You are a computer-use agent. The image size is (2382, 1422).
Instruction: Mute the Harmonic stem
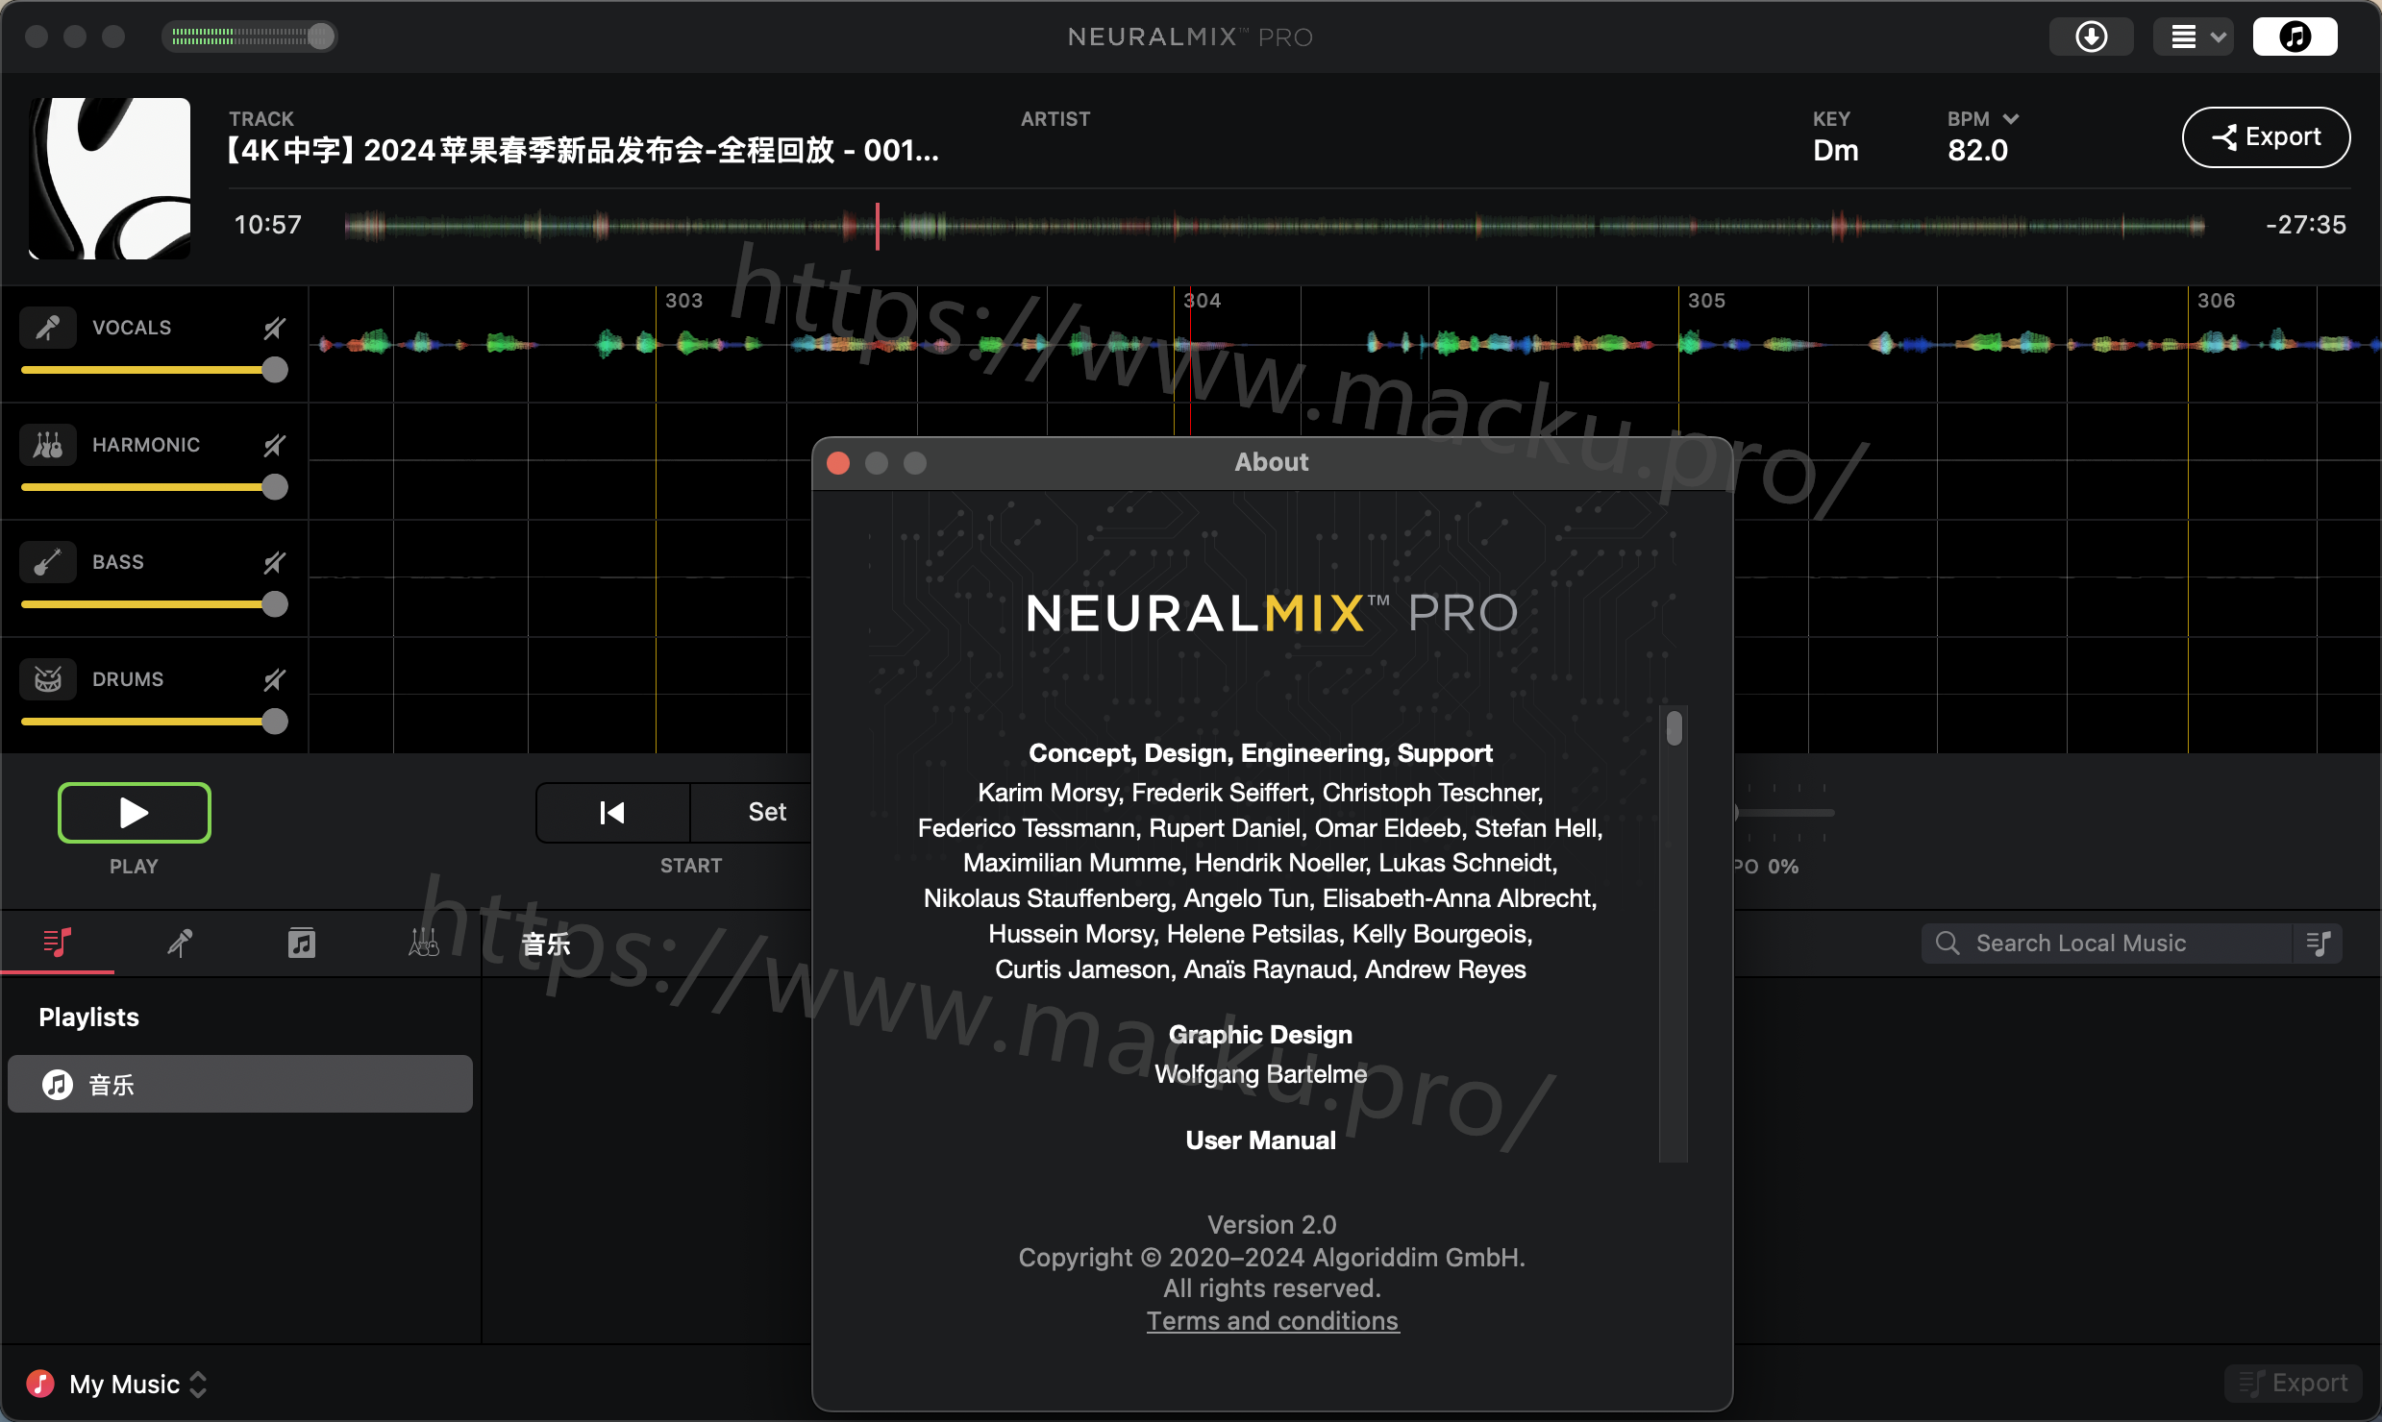point(275,445)
